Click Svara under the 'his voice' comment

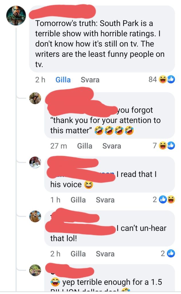105,200
